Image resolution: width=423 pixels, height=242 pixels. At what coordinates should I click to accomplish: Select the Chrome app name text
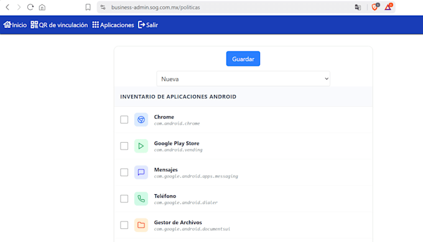point(164,117)
